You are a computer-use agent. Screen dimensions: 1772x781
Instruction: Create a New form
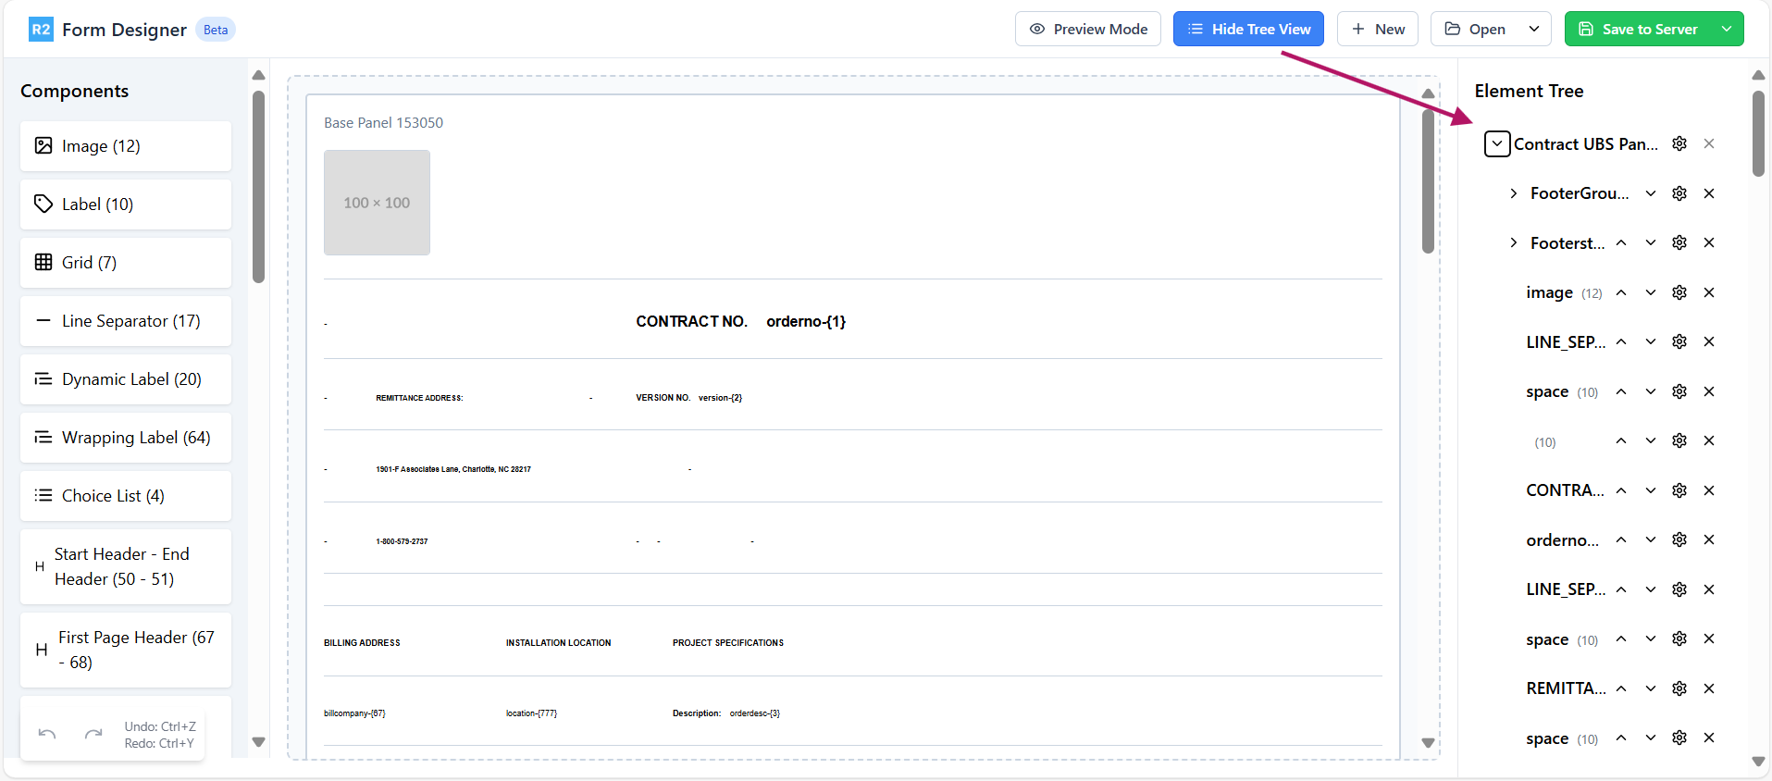[1378, 29]
